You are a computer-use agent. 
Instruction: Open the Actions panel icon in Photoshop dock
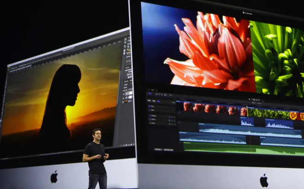tap(125, 42)
